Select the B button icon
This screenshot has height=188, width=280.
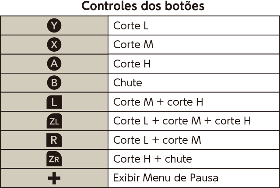tap(54, 83)
